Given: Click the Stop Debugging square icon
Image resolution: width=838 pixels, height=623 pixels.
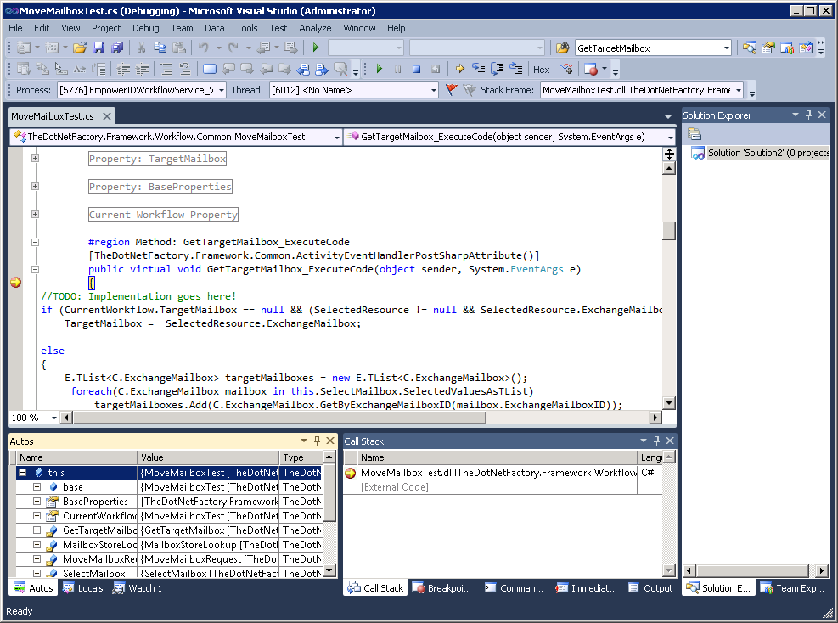Looking at the screenshot, I should coord(416,69).
